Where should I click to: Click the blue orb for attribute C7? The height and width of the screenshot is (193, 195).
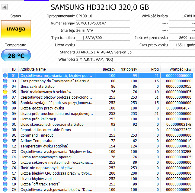click(5, 173)
